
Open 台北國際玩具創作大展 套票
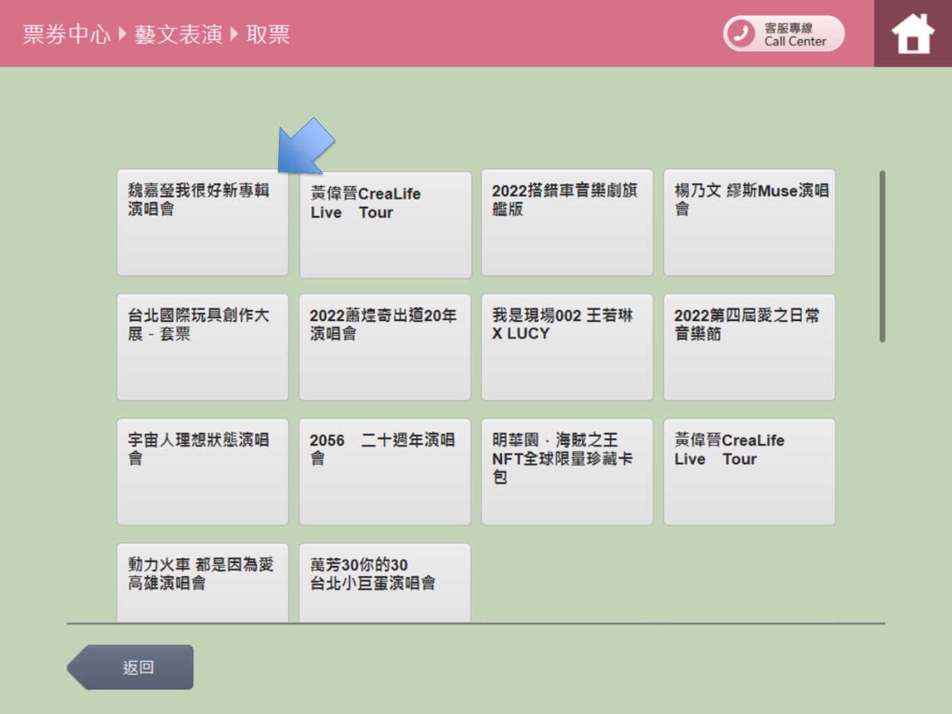coord(202,347)
